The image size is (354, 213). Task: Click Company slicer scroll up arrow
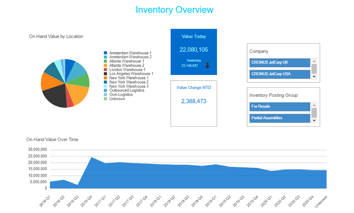coord(314,61)
